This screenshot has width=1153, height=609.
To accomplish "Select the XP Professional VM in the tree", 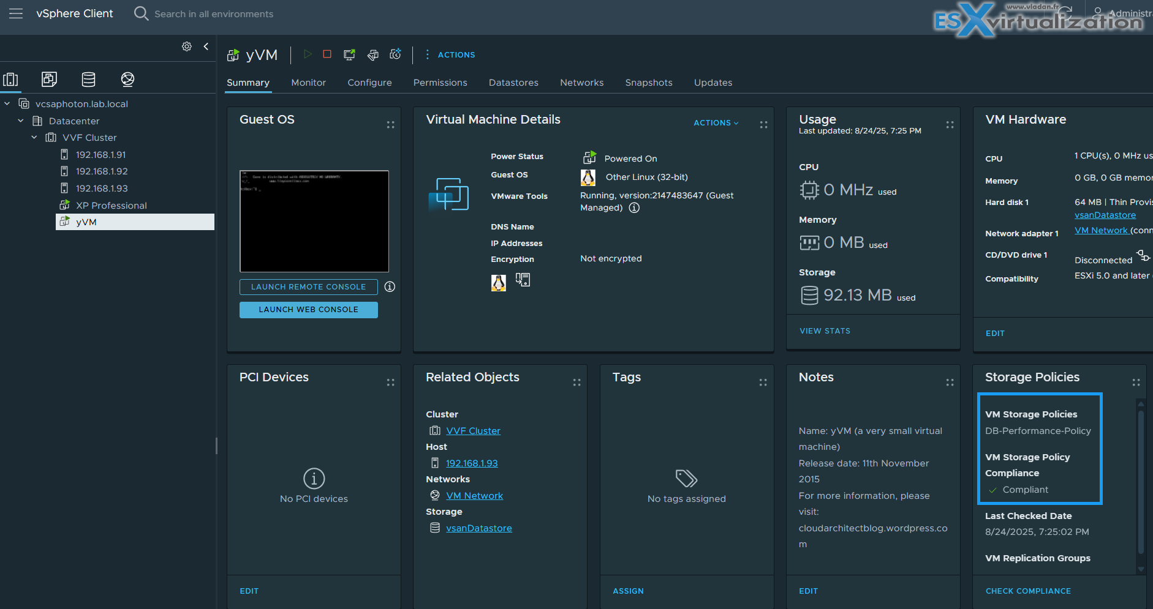I will tap(111, 206).
